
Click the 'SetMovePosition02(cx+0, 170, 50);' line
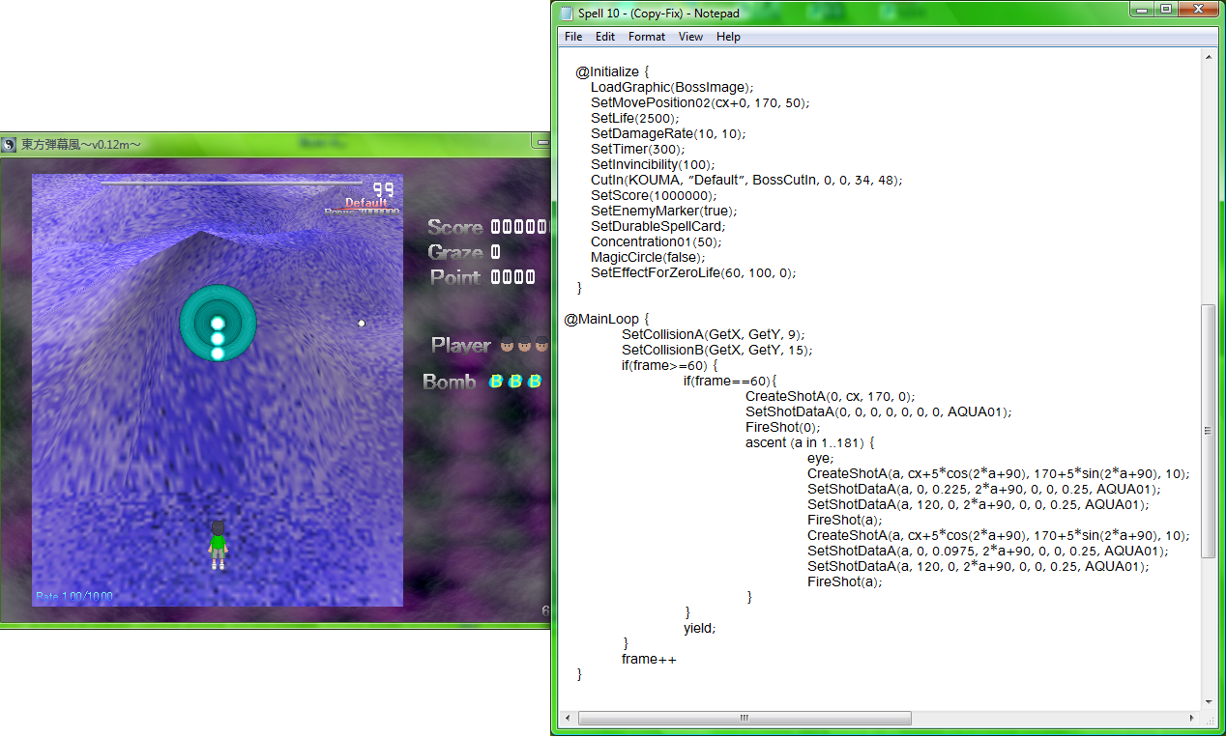(x=700, y=102)
